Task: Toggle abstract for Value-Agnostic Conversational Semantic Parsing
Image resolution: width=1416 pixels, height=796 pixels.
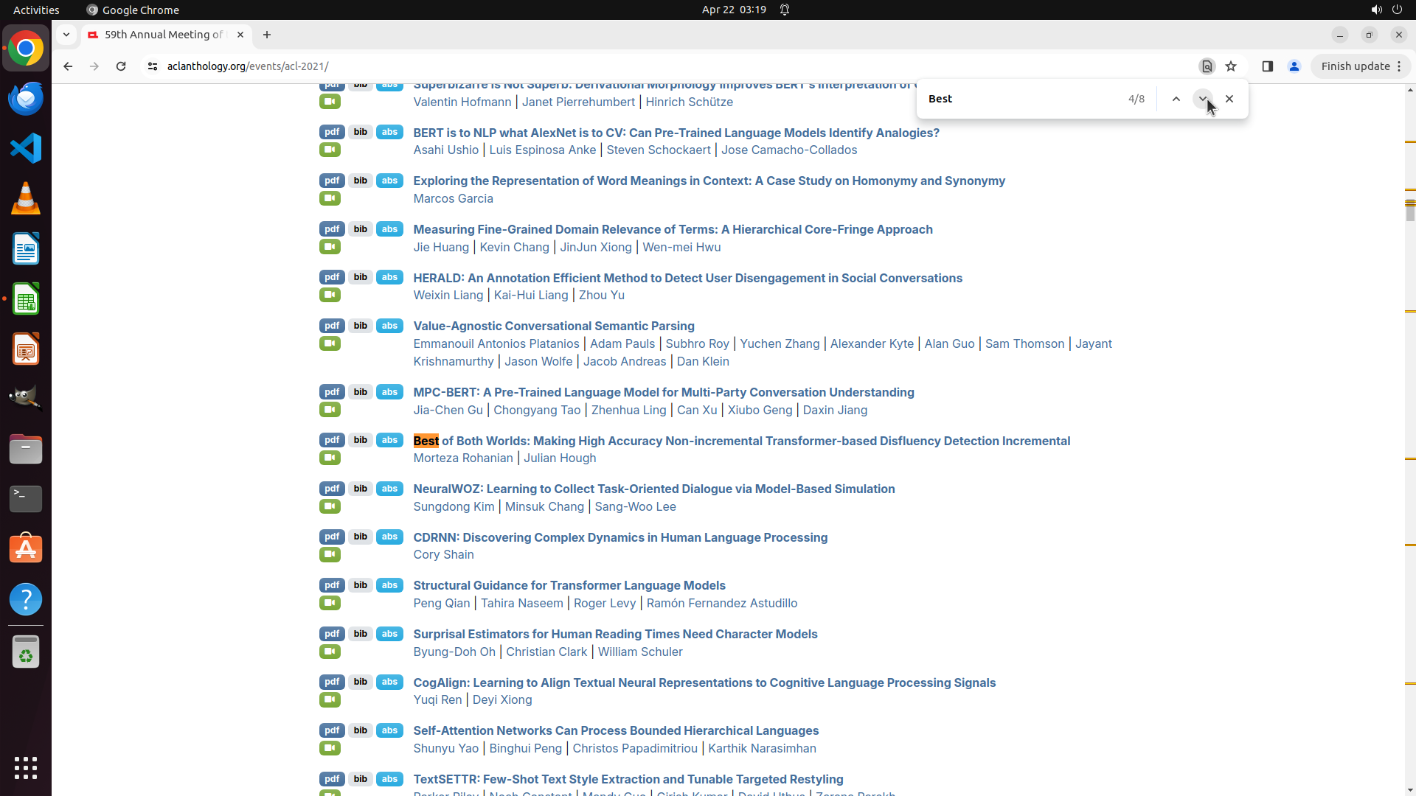Action: tap(389, 326)
